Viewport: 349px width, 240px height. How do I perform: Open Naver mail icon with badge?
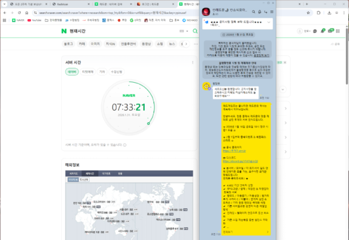(x=330, y=31)
